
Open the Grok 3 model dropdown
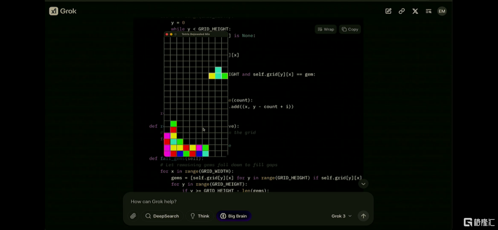(x=341, y=216)
